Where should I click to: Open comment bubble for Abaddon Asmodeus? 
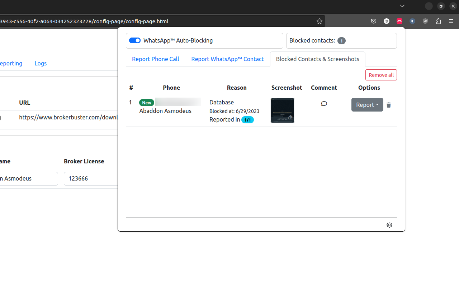coord(324,104)
